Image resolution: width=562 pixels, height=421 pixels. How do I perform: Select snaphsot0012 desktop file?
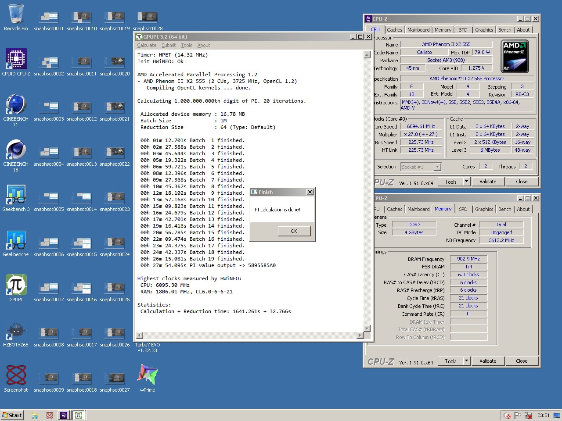82,111
